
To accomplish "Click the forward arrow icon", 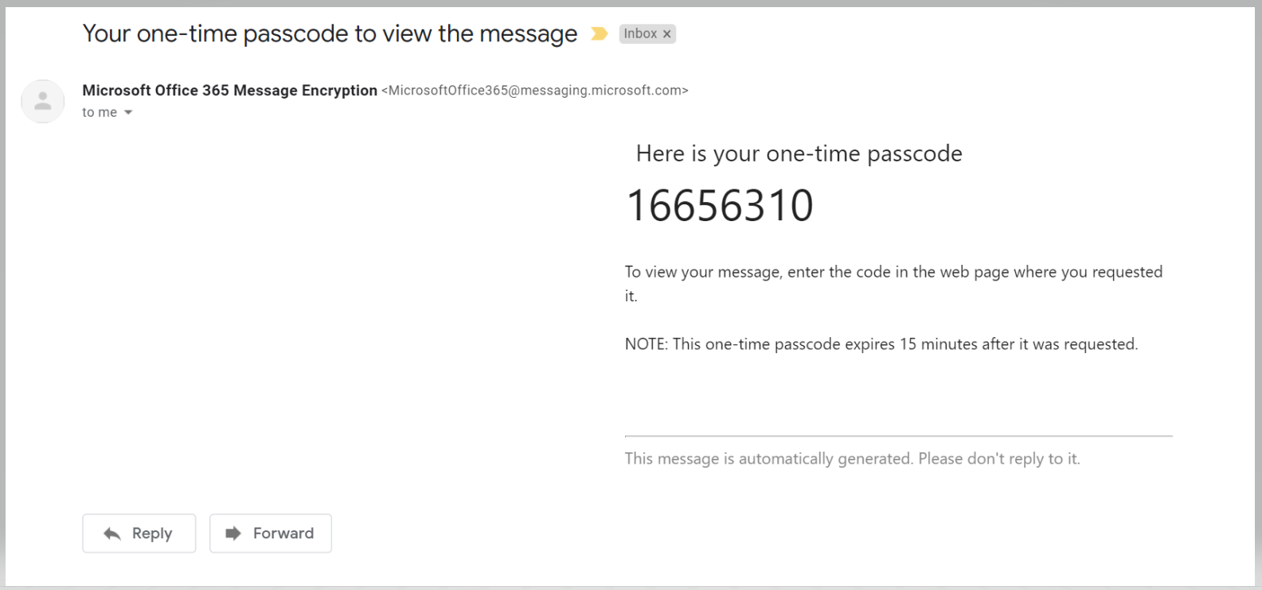I will (232, 534).
